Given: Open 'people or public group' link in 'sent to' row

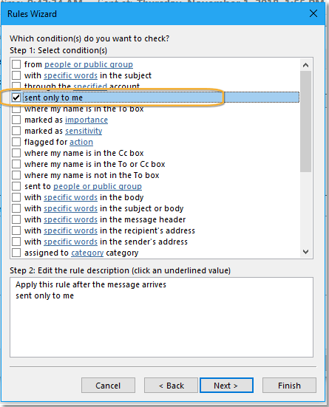Looking at the screenshot, I should click(x=98, y=186).
